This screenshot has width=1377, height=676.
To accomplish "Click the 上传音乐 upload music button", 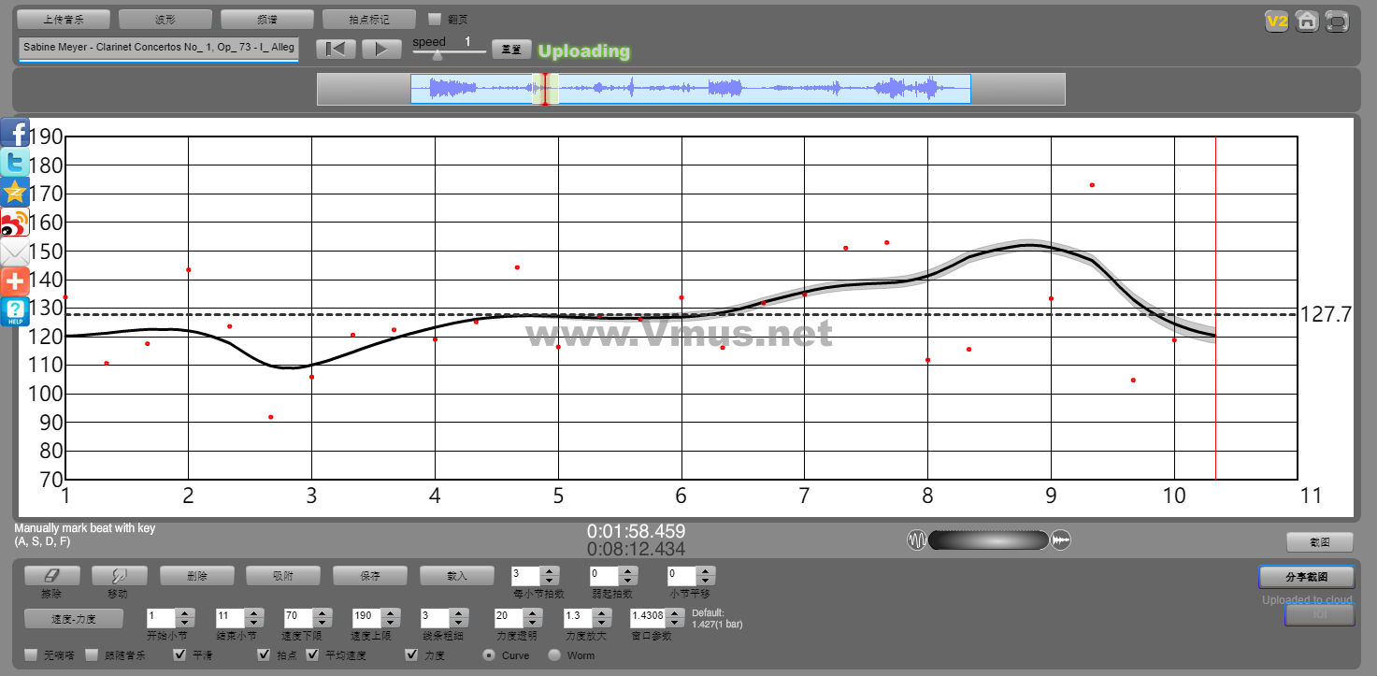I will point(64,19).
